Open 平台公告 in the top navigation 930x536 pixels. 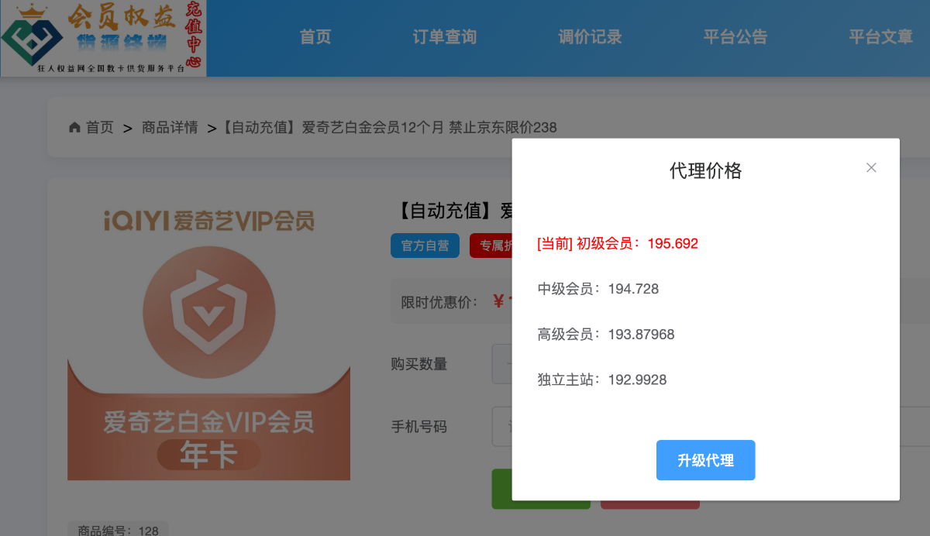pyautogui.click(x=735, y=37)
